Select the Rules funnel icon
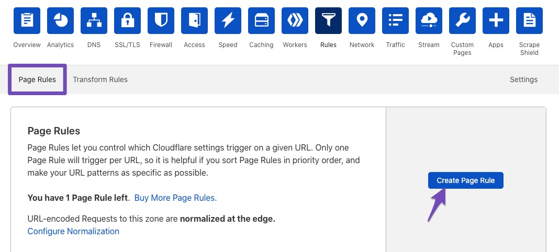The width and height of the screenshot is (559, 252). click(328, 20)
